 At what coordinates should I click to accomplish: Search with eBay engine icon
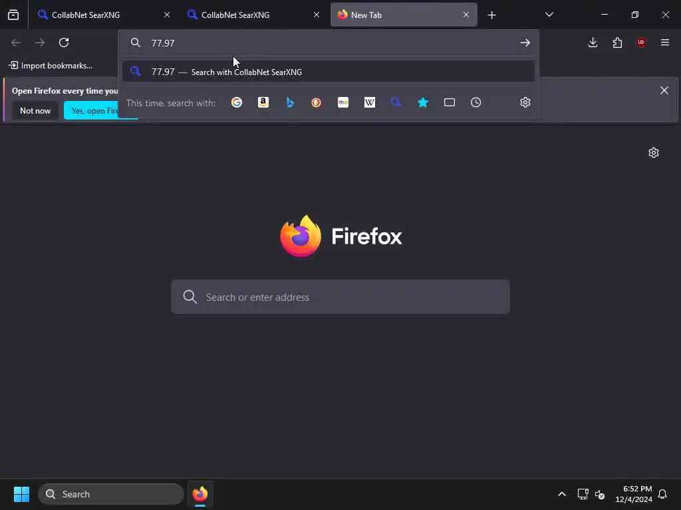[x=343, y=102]
